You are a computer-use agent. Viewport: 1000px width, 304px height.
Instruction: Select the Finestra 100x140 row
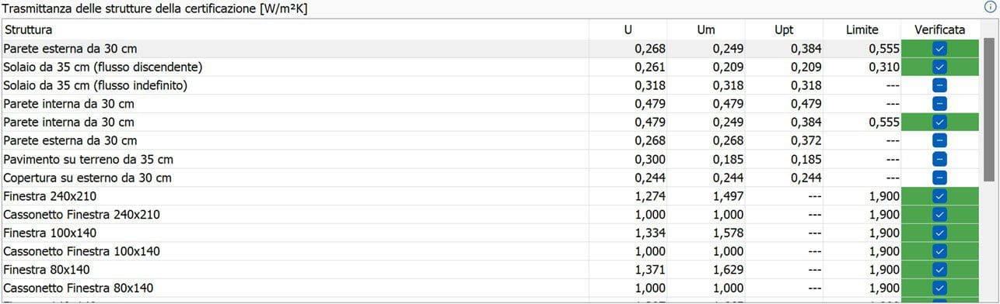click(x=490, y=233)
